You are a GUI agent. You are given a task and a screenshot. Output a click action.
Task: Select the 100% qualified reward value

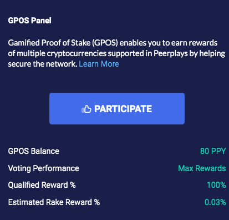pos(216,185)
